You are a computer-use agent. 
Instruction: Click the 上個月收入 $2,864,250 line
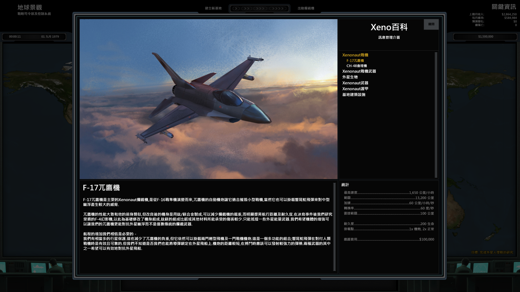(x=493, y=14)
